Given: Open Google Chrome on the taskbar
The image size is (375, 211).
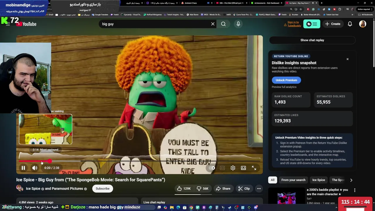Looking at the screenshot, I should (191, 207).
